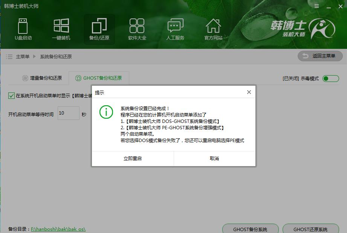Click the 提示 dialog title
347x233 pixels.
(x=99, y=93)
